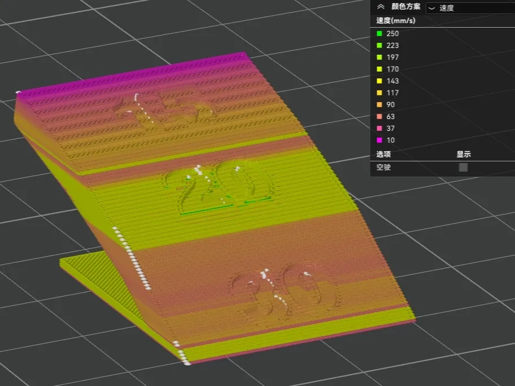The image size is (515, 386).
Task: Click the 197 mm/s legend icon
Action: tap(379, 57)
